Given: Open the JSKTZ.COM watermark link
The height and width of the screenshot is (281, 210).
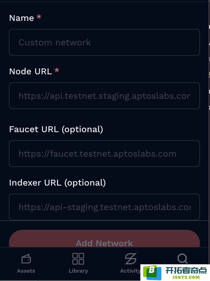Looking at the screenshot, I should click(x=186, y=277).
